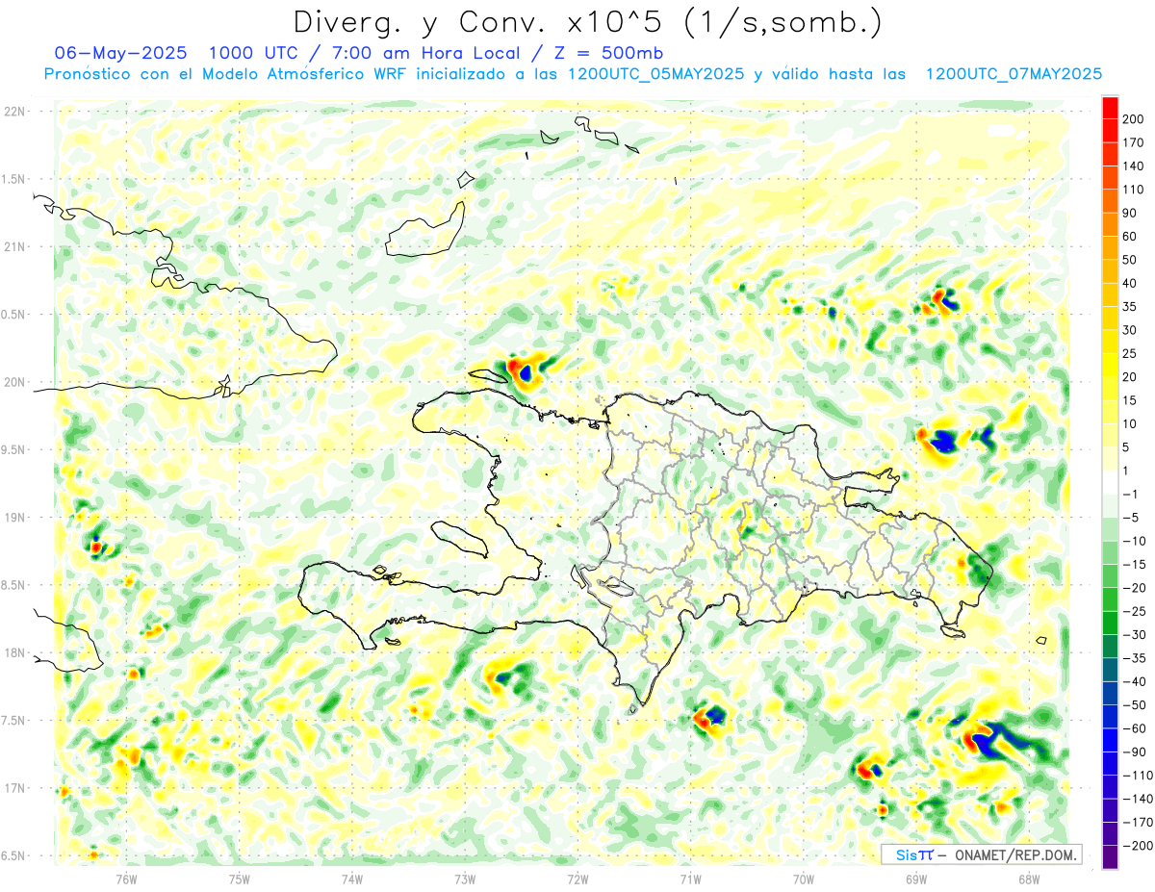This screenshot has width=1155, height=892.
Task: Click the longitude label '74W'
Action: [351, 879]
